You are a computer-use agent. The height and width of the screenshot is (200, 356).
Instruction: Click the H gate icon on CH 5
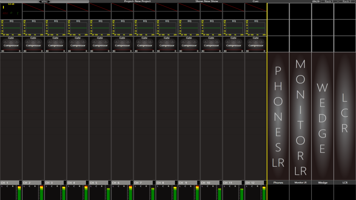click(100, 41)
